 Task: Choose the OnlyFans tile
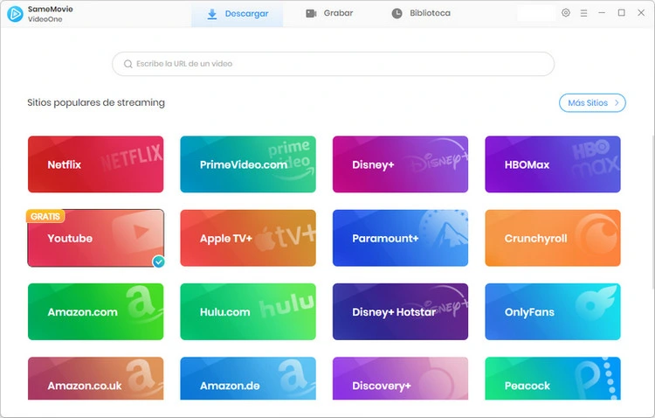coord(552,311)
